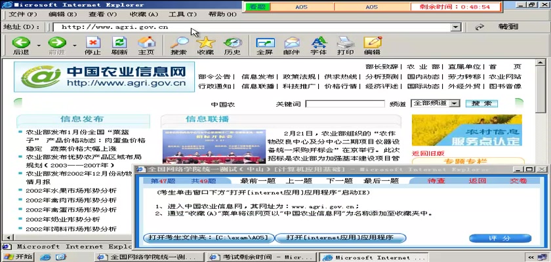Click 返回 in exam window
The height and width of the screenshot is (262, 551).
click(478, 181)
